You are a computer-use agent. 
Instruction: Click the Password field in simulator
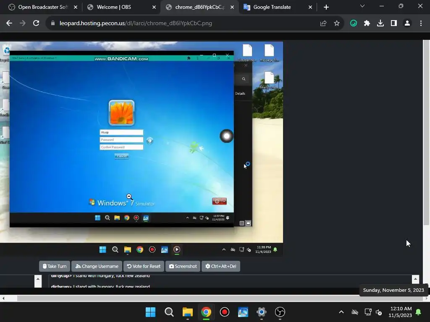(121, 140)
